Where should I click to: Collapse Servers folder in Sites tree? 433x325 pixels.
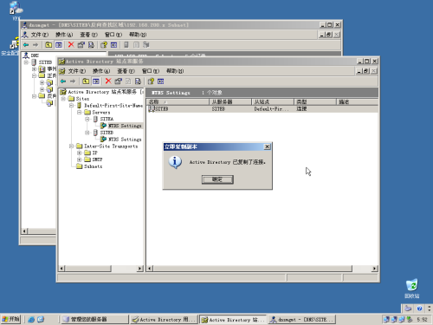click(79, 112)
